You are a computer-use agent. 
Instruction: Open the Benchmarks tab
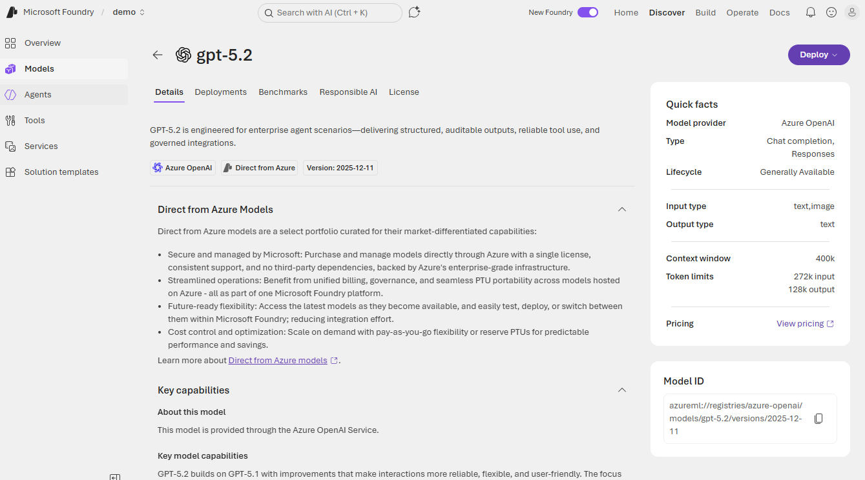coord(283,92)
